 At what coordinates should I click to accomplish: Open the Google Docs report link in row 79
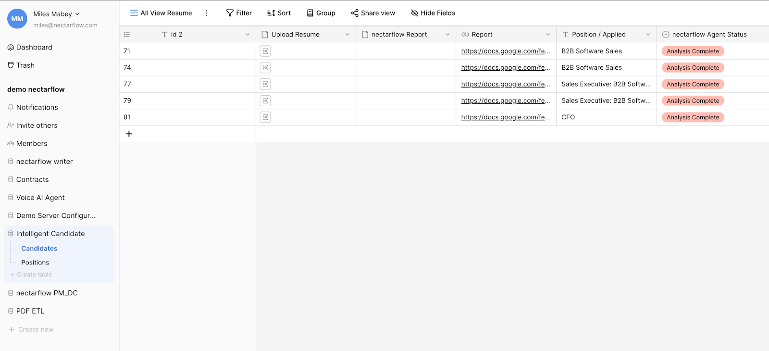[506, 100]
